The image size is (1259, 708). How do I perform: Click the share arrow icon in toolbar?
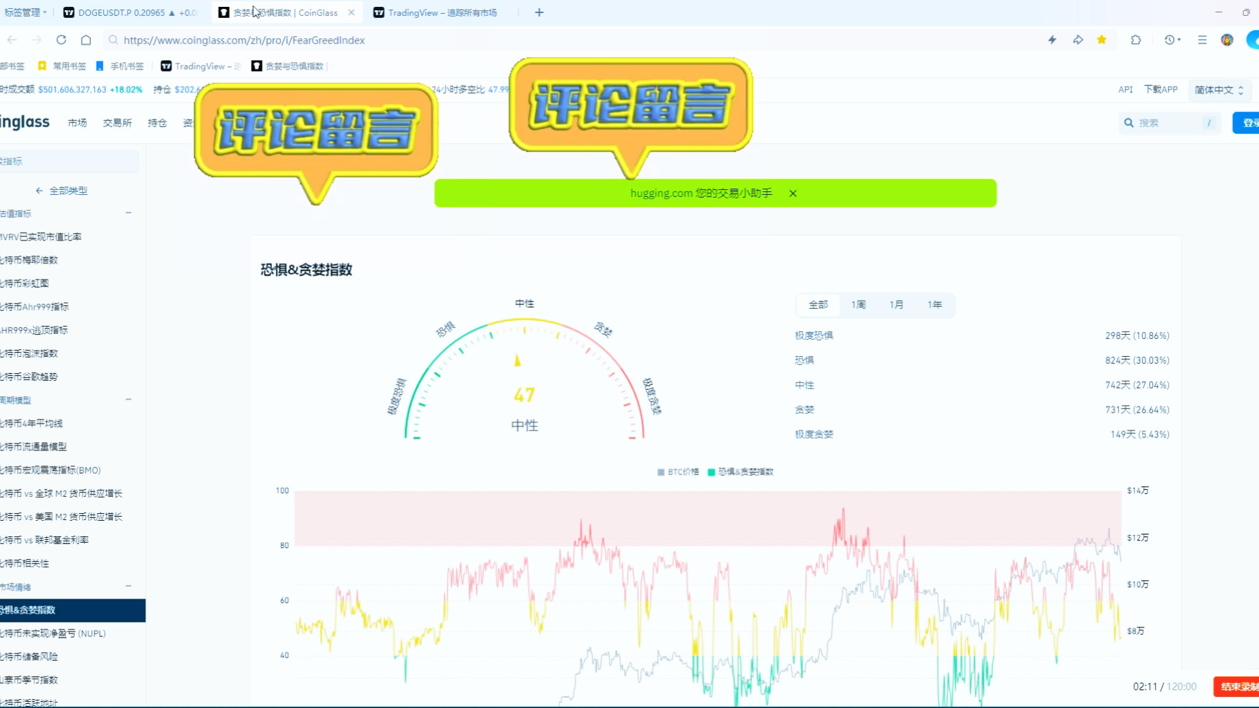tap(1078, 40)
